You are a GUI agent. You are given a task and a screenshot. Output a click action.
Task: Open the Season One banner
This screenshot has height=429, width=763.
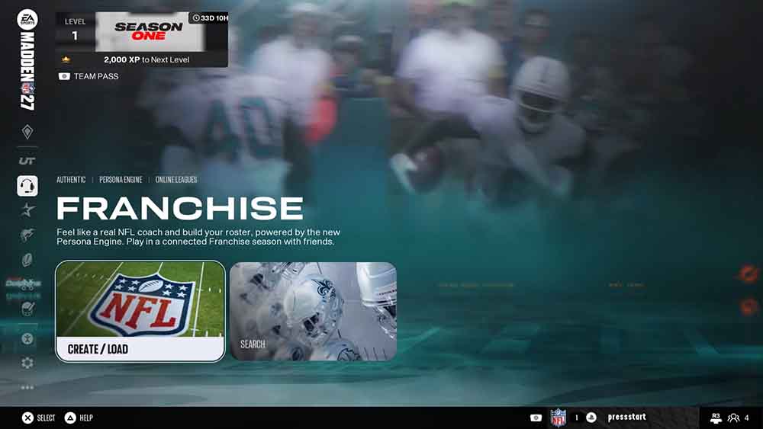[x=149, y=31]
